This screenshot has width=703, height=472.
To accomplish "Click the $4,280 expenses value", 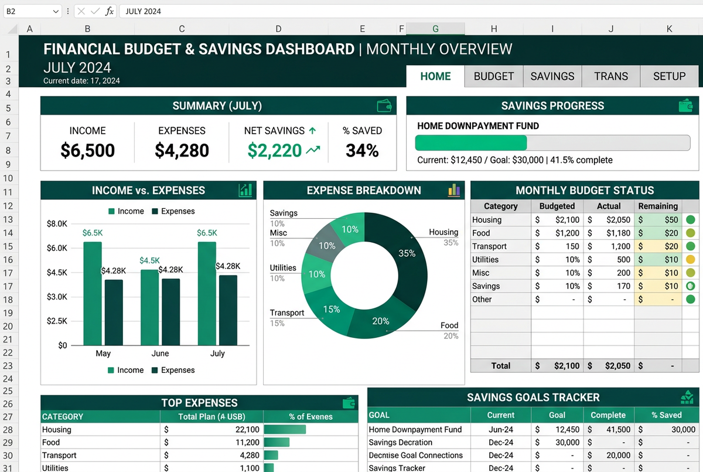I will (x=182, y=151).
